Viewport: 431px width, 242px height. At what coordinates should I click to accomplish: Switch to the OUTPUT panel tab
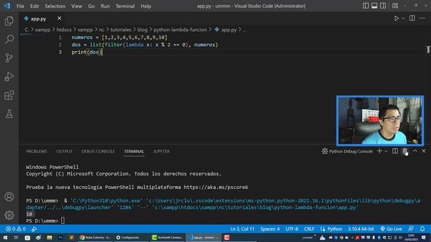[x=65, y=151]
